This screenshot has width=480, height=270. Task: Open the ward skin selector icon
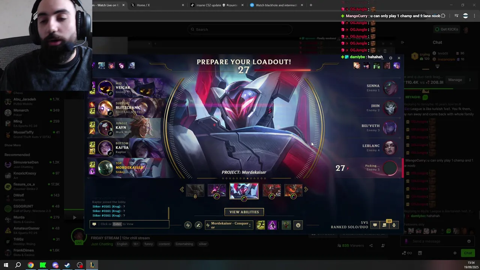point(286,225)
